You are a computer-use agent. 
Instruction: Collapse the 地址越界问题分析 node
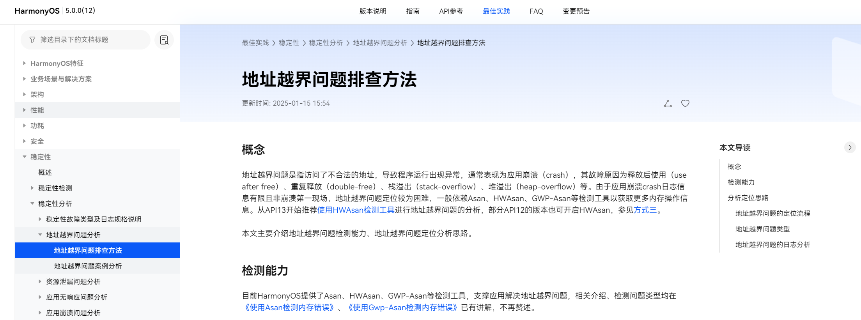[x=40, y=235]
